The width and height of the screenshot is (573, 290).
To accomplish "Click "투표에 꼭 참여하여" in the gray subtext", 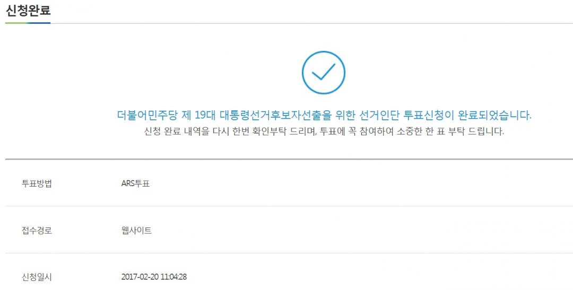I will point(355,131).
